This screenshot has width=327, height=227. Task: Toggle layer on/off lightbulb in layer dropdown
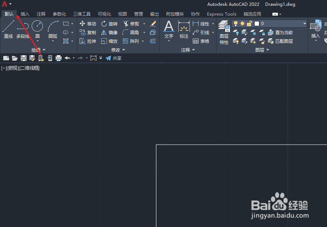236,24
